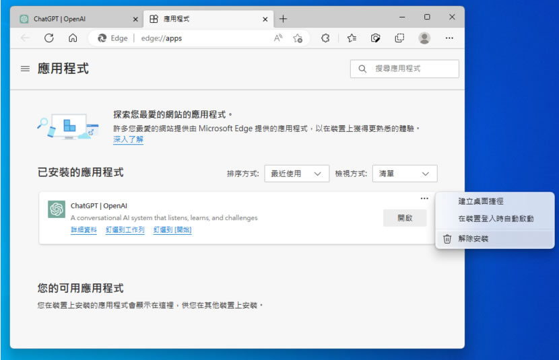Reload the edge://apps page
The image size is (559, 360).
tap(49, 38)
